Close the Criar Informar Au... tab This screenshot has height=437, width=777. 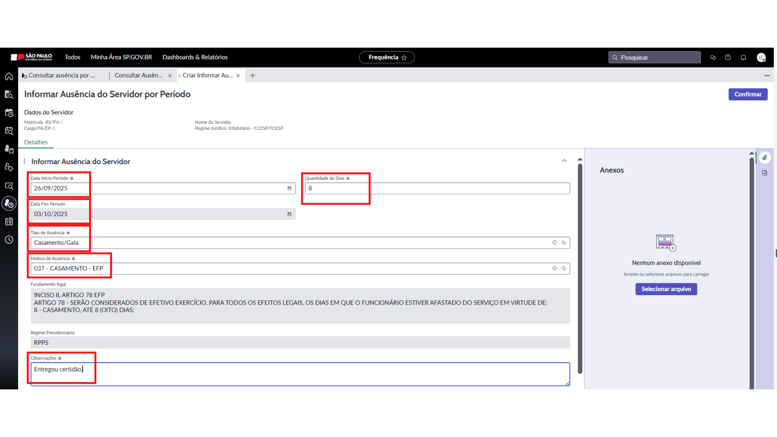[x=238, y=76]
